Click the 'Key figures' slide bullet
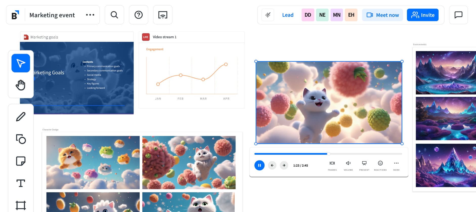The height and width of the screenshot is (212, 476). coord(93,84)
